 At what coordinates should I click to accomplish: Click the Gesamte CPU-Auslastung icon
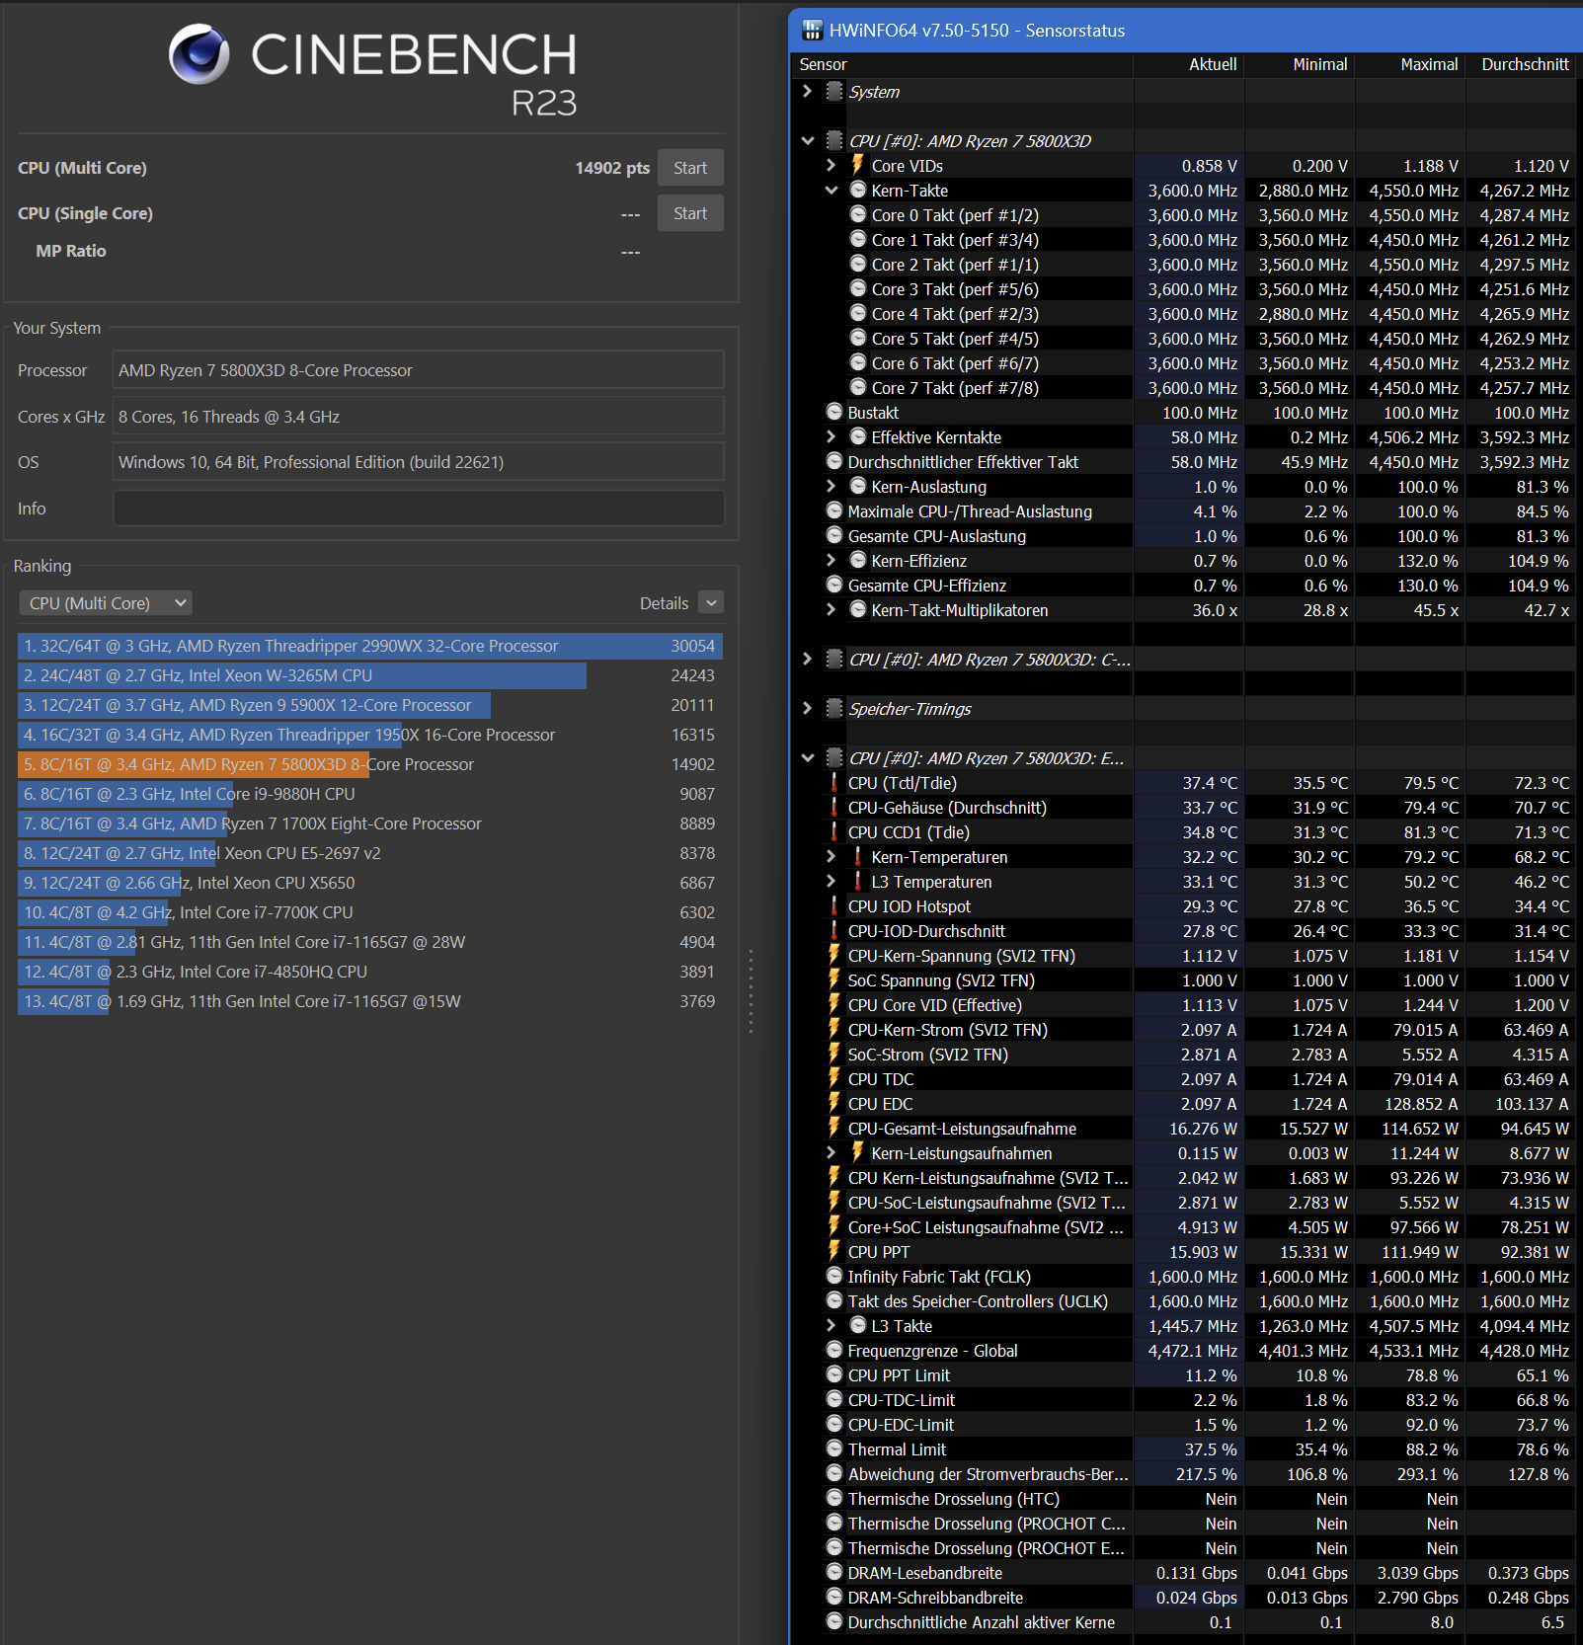coord(834,535)
